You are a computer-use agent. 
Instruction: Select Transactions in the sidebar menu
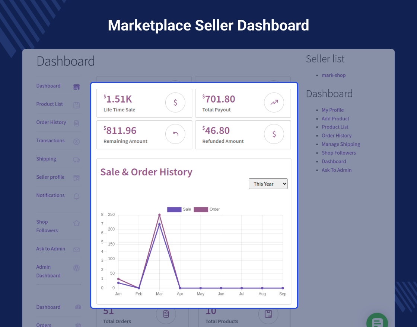(50, 140)
